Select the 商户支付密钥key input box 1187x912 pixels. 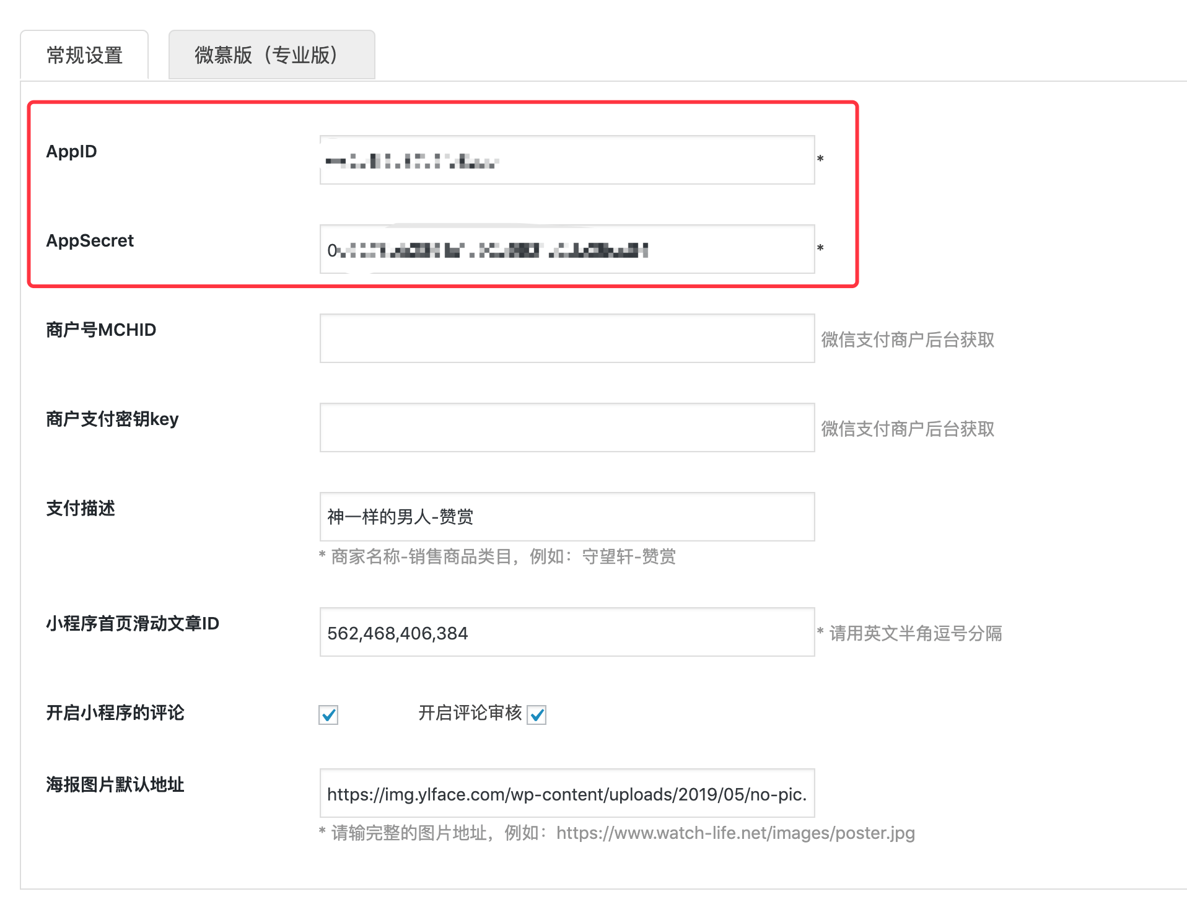pos(566,427)
